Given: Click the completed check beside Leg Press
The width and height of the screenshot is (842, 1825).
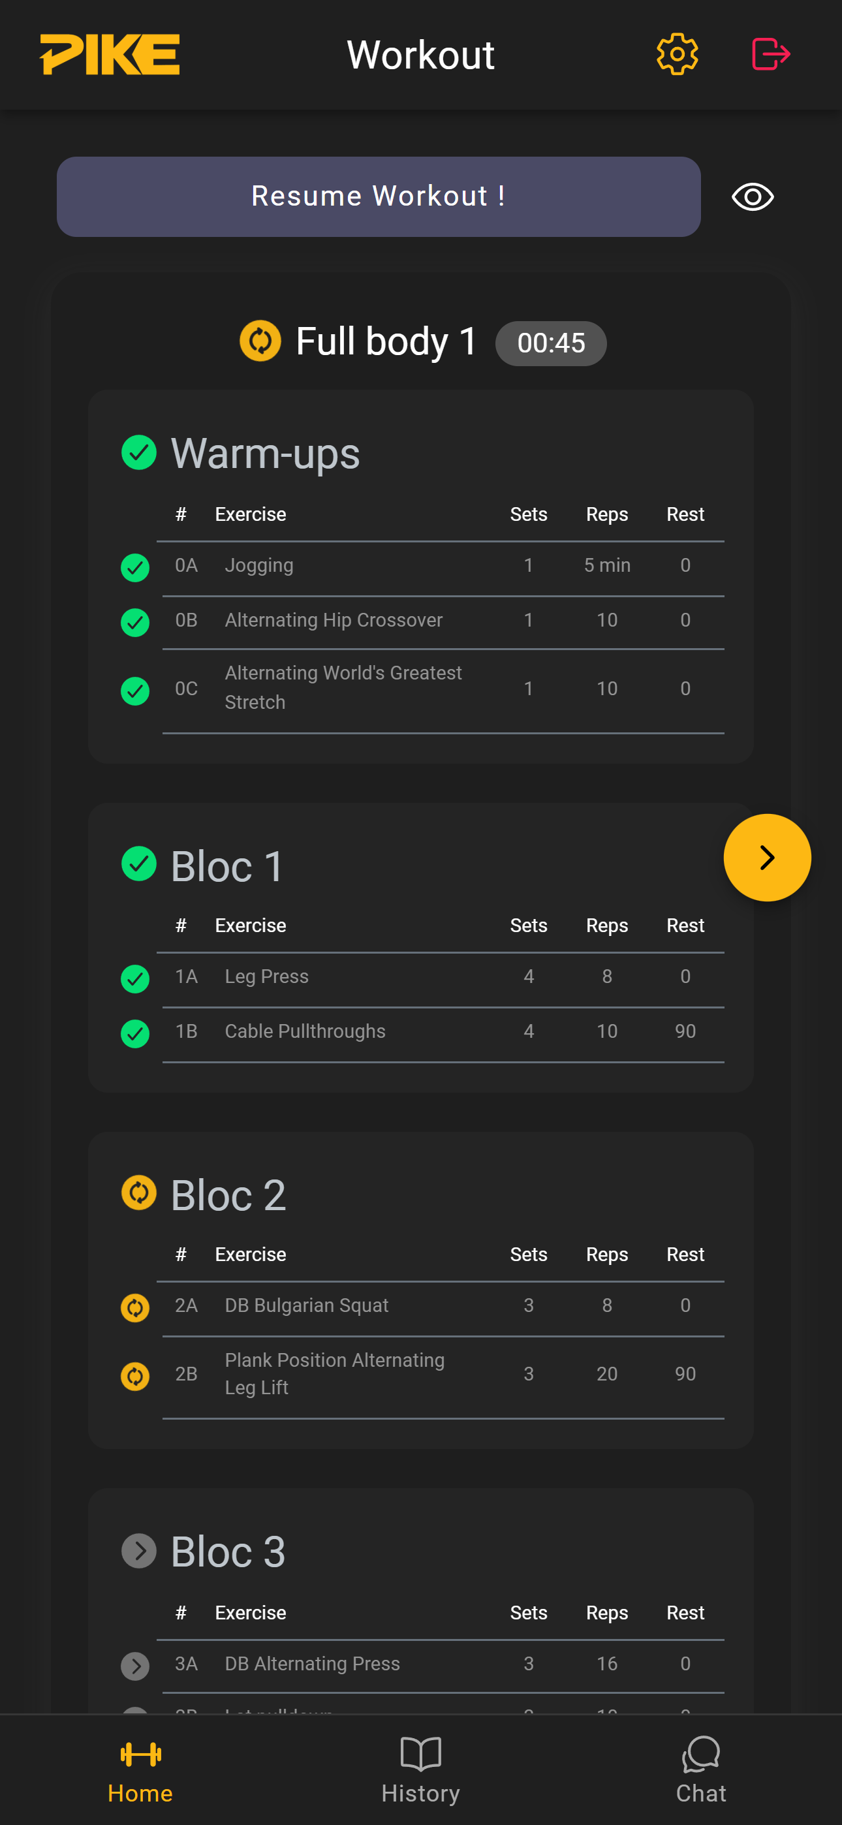Looking at the screenshot, I should click(134, 978).
